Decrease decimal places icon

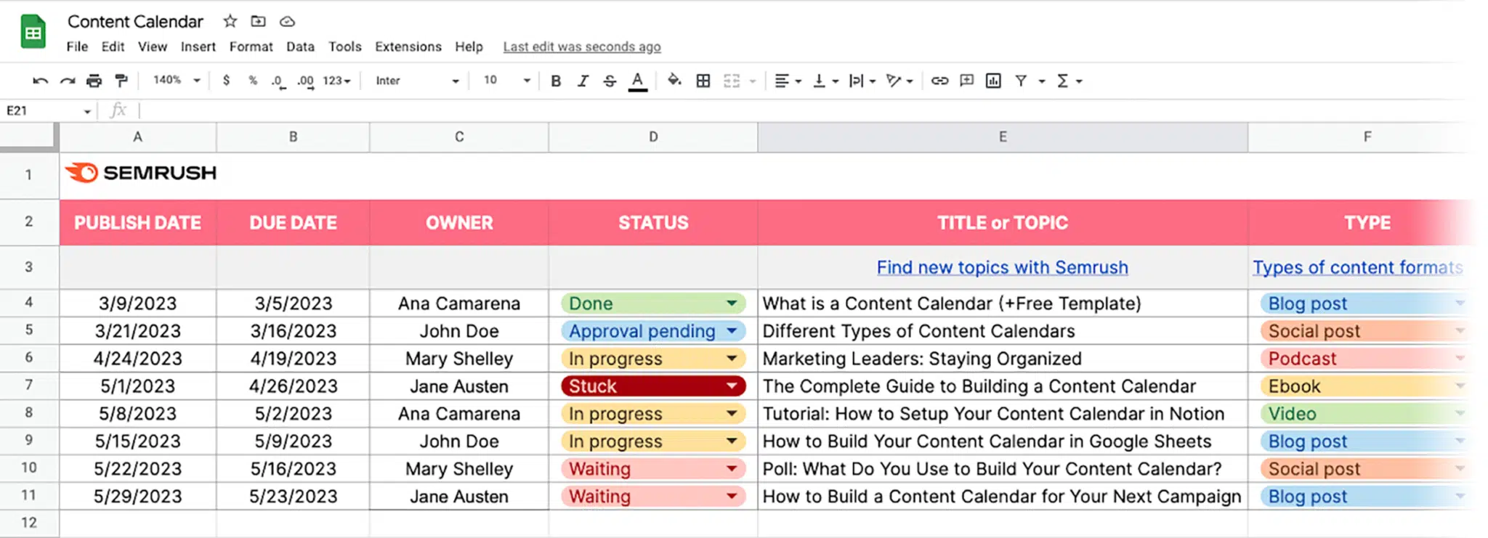click(x=278, y=81)
